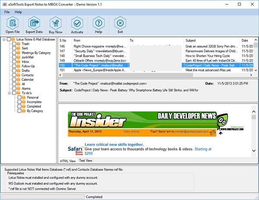Click the Incomplete to-do tree item

click(x=34, y=102)
